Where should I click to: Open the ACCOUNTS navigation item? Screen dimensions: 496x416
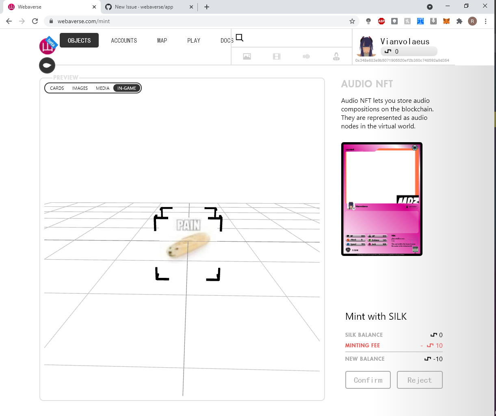pos(123,40)
